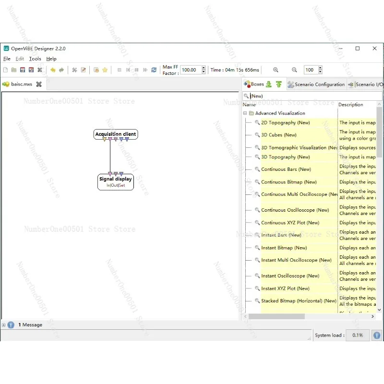Select the Signal display box

pos(116,182)
